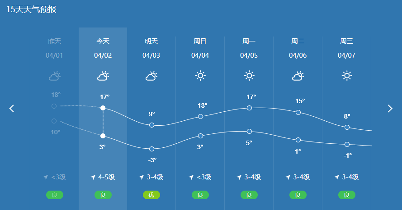
Task: Click the wind direction arrow beside 4-5级
Action: 93,177
